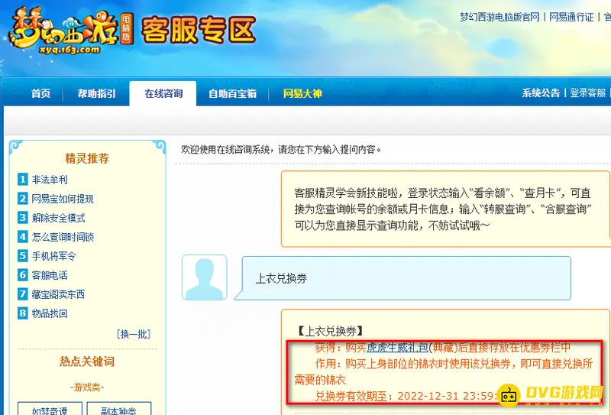Viewport: 611px width, 415px height.
Task: Click the number 8 badge beside 物品找回
Action: [23, 313]
